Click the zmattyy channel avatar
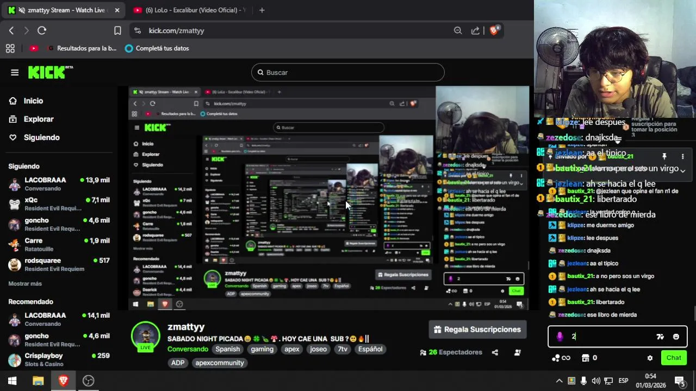Screen dimensions: 696x391 [145, 336]
